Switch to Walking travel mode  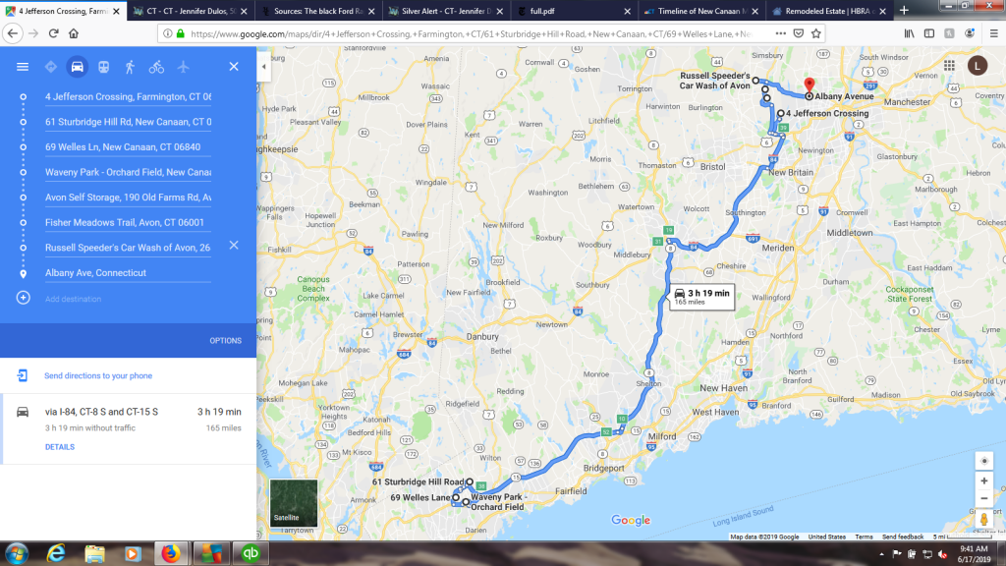click(130, 67)
